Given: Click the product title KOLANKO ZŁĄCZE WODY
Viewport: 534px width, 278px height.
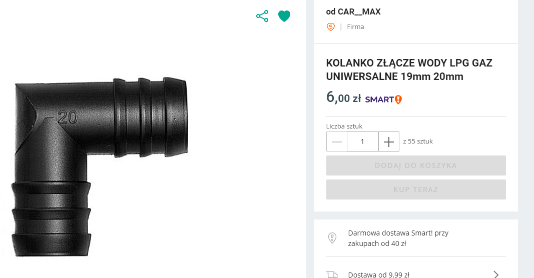Looking at the screenshot, I should 409,70.
